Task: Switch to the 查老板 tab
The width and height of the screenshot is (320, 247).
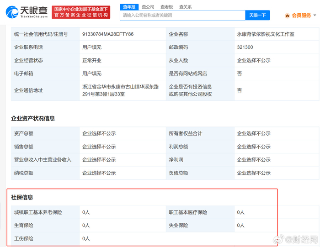Action: click(x=167, y=7)
